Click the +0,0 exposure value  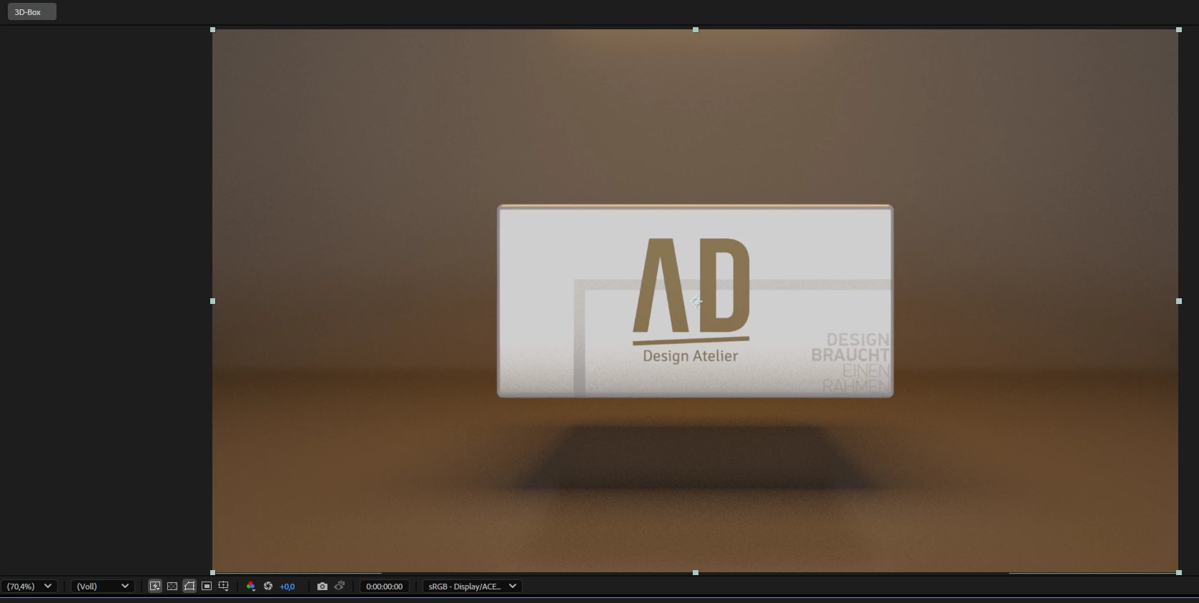287,587
